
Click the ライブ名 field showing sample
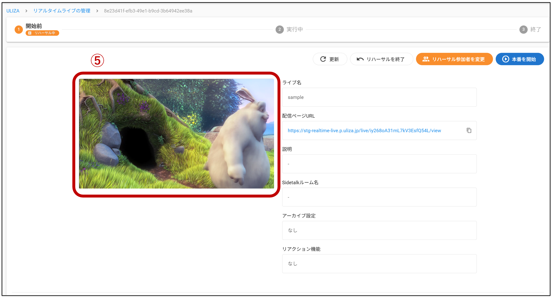379,97
